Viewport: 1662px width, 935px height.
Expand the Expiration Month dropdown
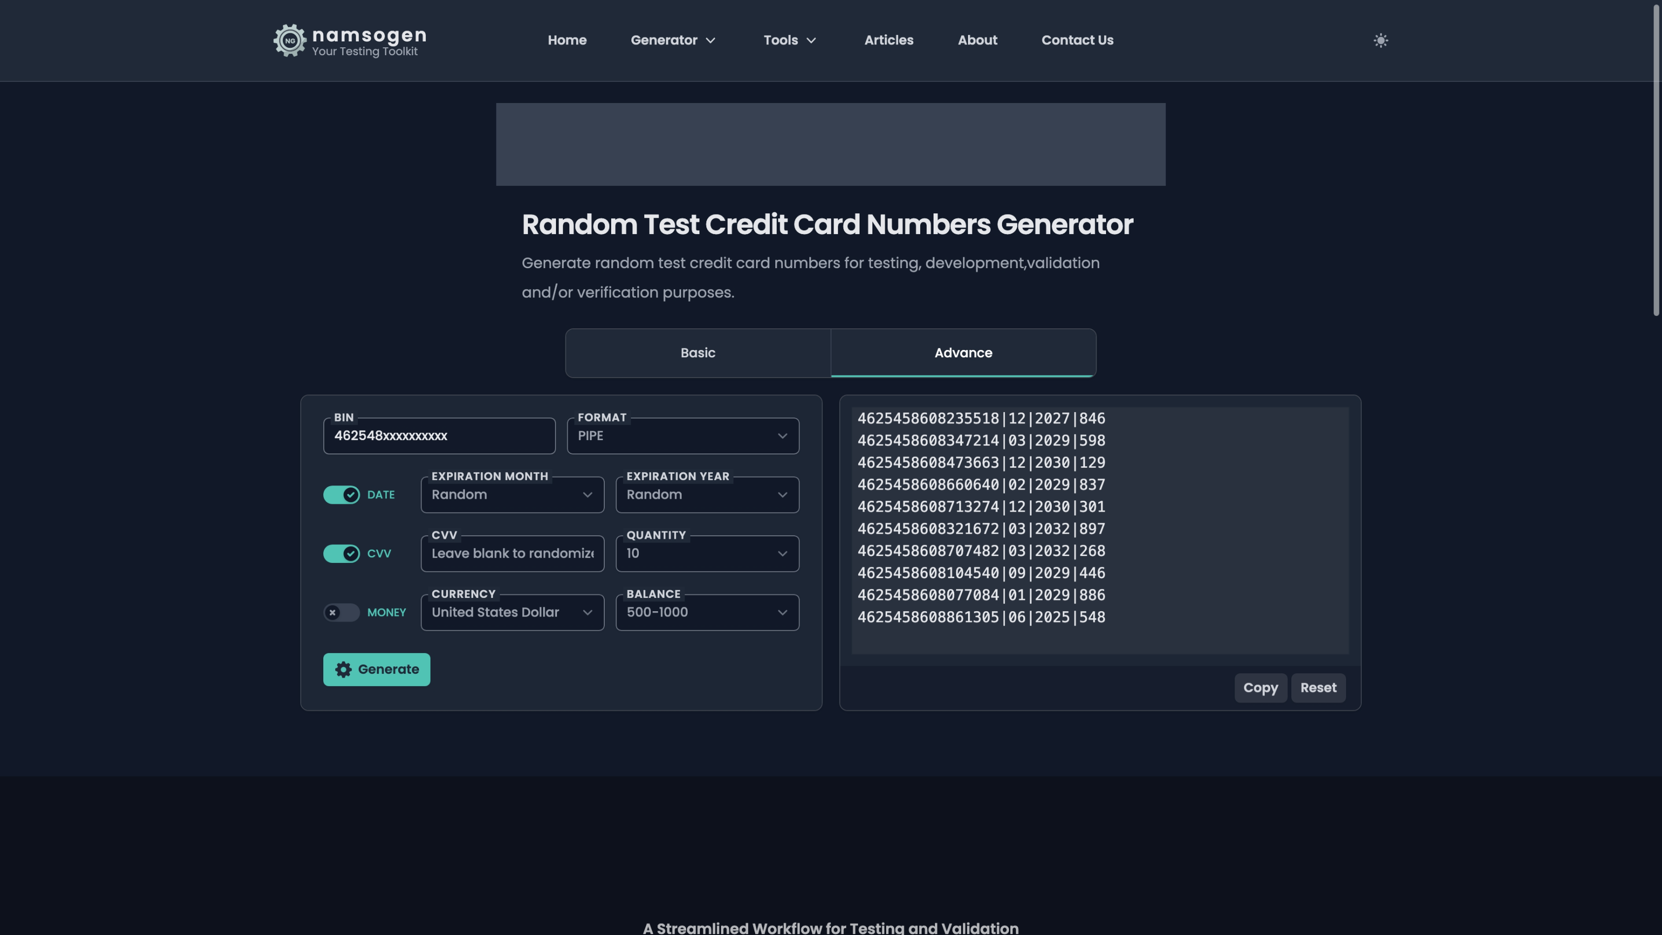tap(512, 495)
